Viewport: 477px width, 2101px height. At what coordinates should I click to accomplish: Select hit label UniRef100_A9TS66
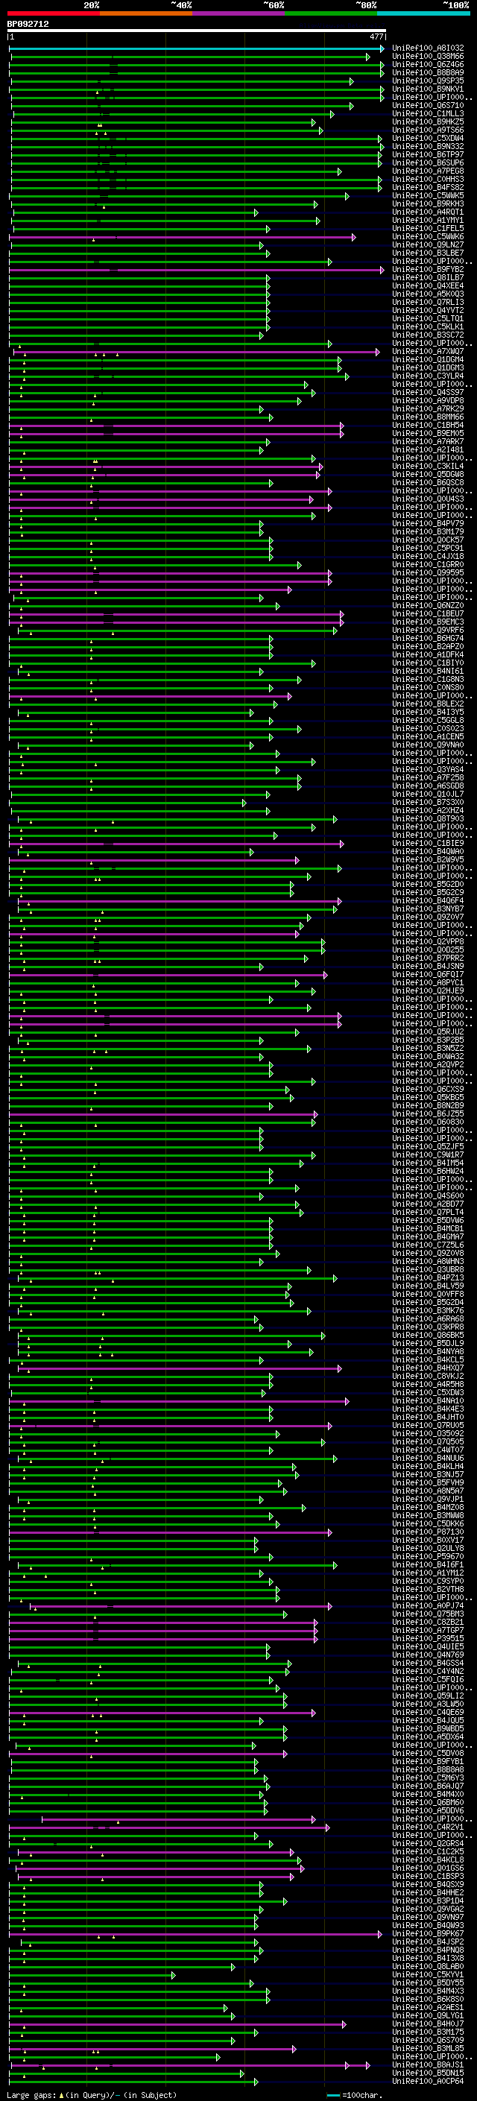point(428,130)
